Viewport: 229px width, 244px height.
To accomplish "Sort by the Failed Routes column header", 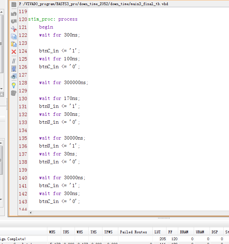I will 133,232.
